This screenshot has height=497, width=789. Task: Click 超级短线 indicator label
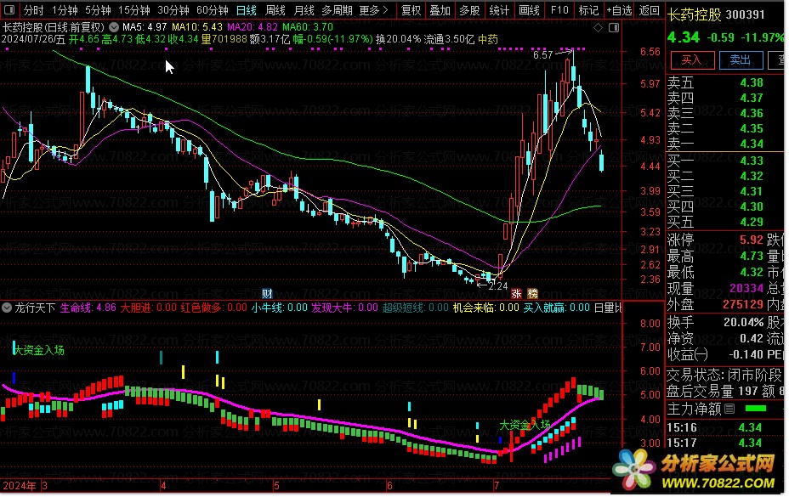[415, 308]
